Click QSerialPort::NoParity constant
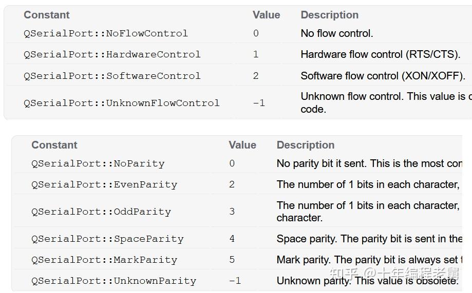472x293 pixels. pos(98,164)
